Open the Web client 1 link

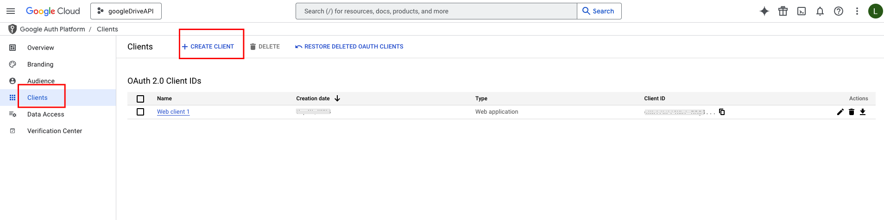(x=173, y=112)
